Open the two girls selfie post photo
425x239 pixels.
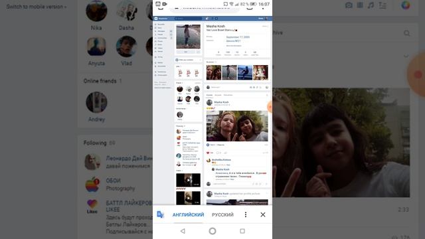pyautogui.click(x=237, y=126)
